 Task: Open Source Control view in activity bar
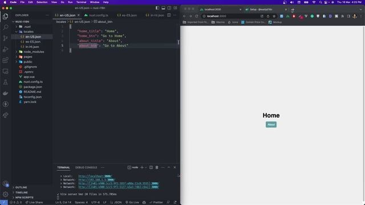(5, 38)
